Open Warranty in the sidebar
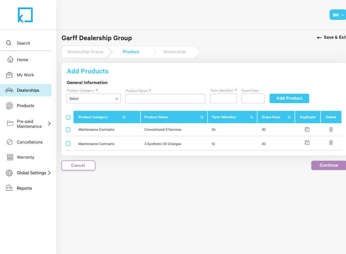The image size is (346, 254). (26, 157)
